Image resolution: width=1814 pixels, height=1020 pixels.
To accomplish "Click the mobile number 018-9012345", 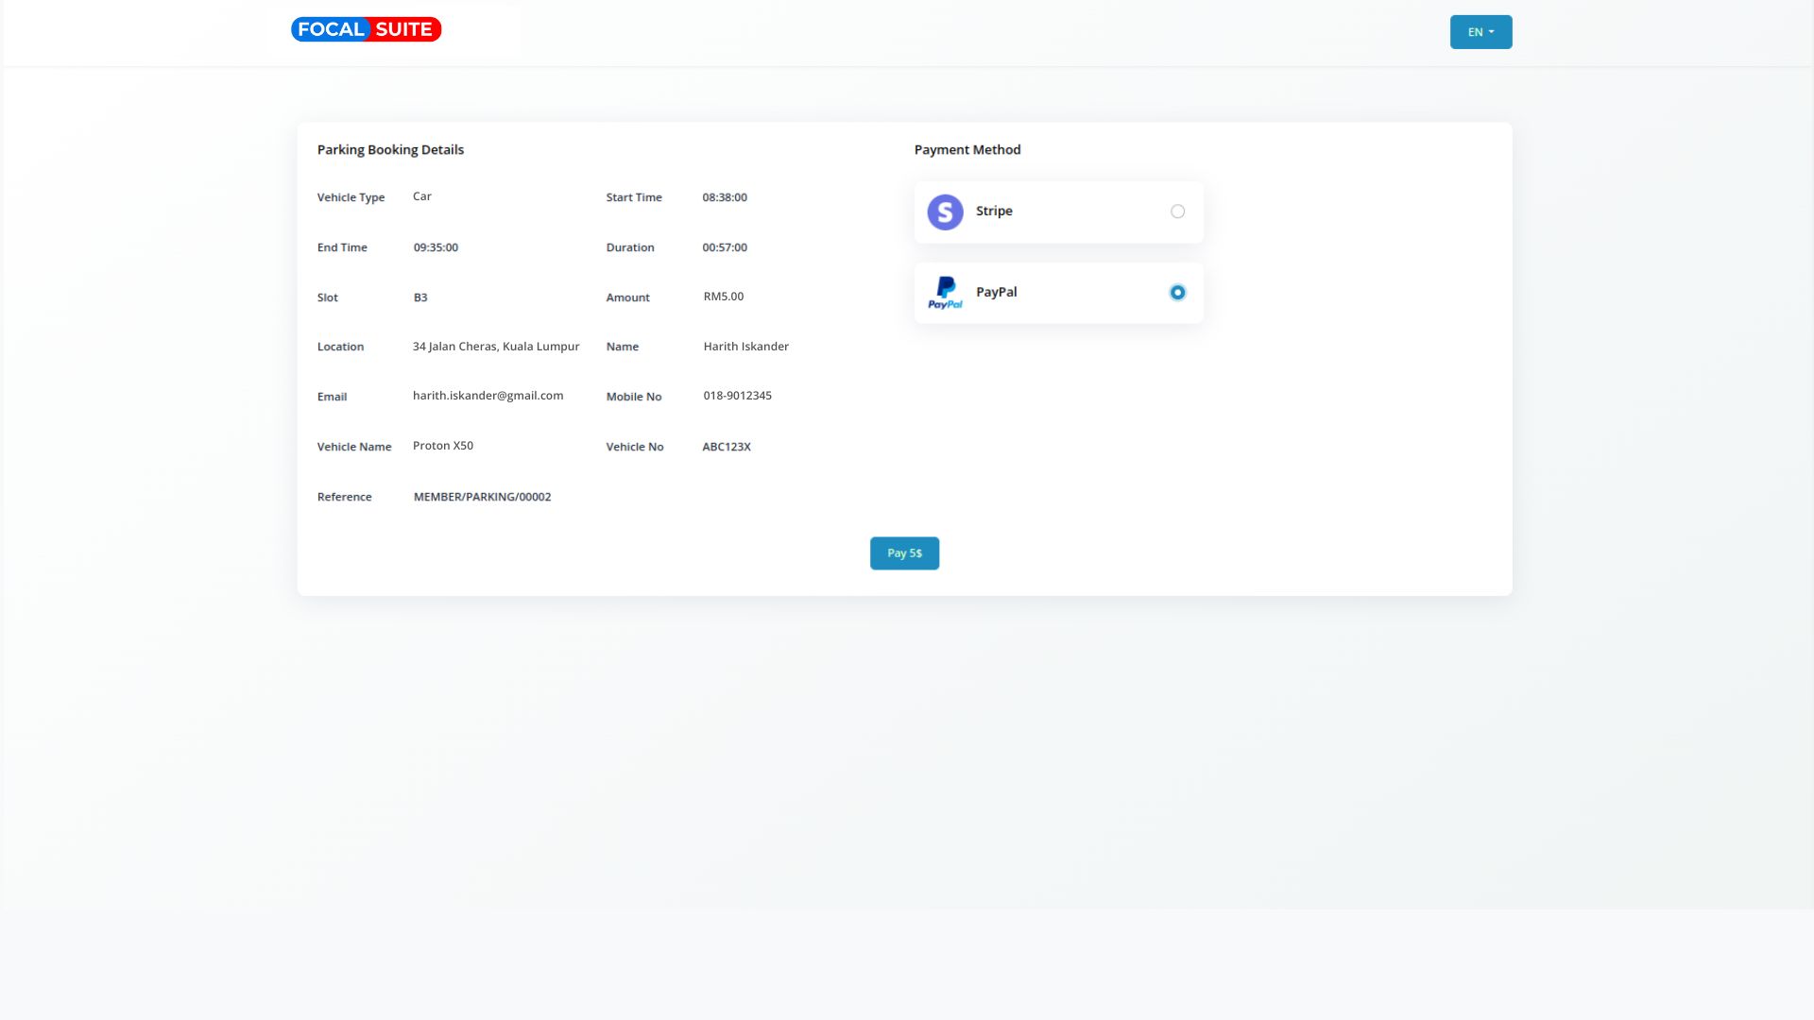I will [x=737, y=396].
